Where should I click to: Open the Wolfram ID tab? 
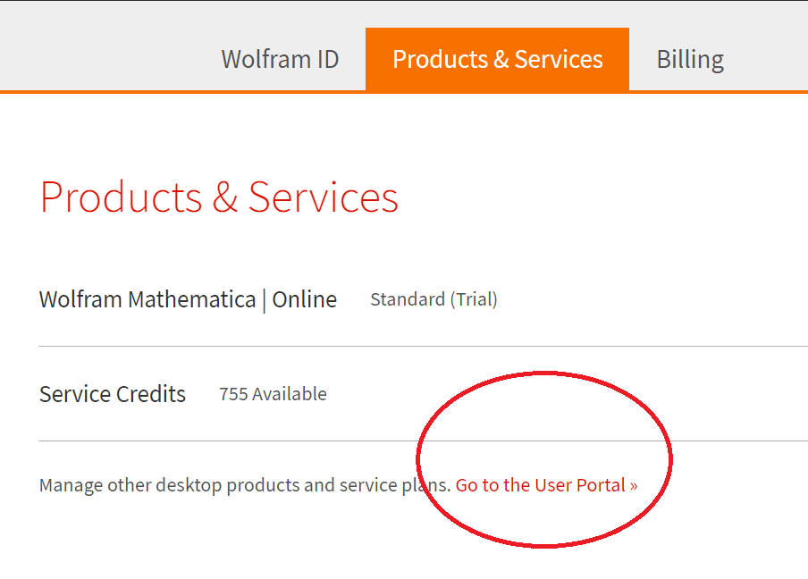[x=280, y=60]
